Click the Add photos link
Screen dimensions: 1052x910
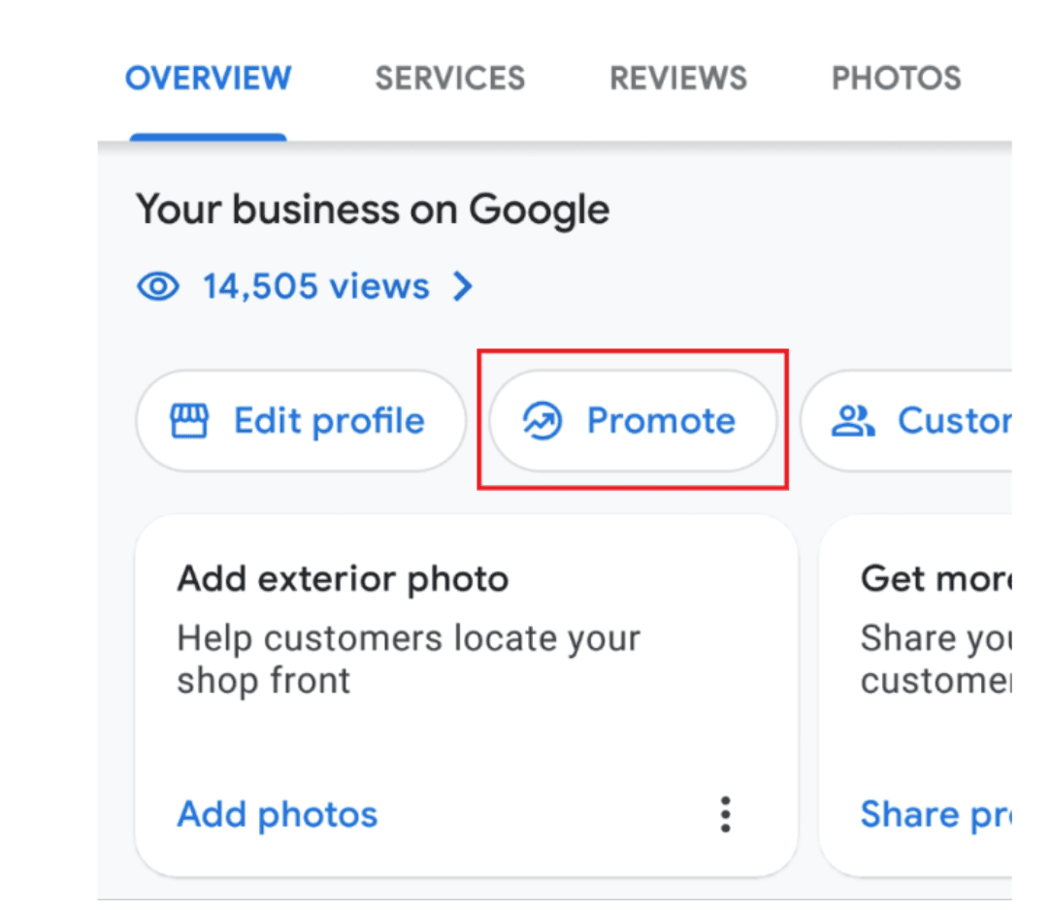click(x=277, y=815)
